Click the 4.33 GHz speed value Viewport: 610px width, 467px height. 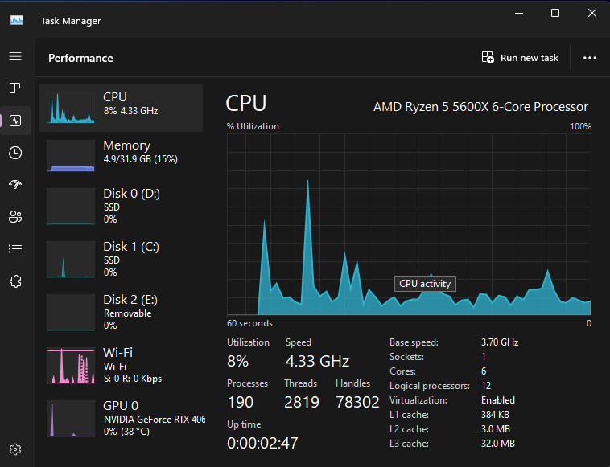coord(317,362)
